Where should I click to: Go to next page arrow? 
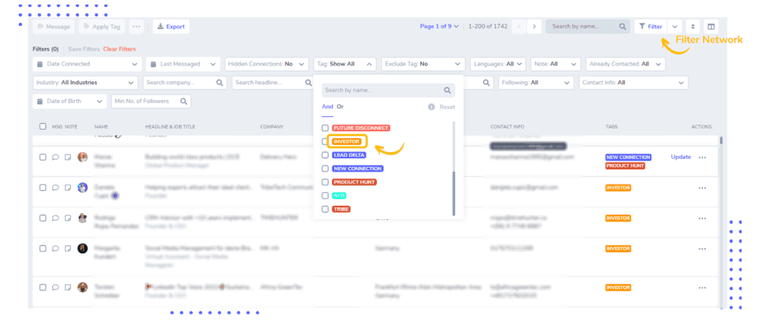coord(534,27)
